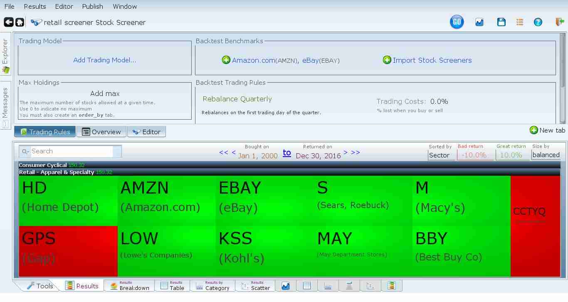The image size is (568, 302).
Task: Go to home with the house icon
Action: (x=20, y=22)
